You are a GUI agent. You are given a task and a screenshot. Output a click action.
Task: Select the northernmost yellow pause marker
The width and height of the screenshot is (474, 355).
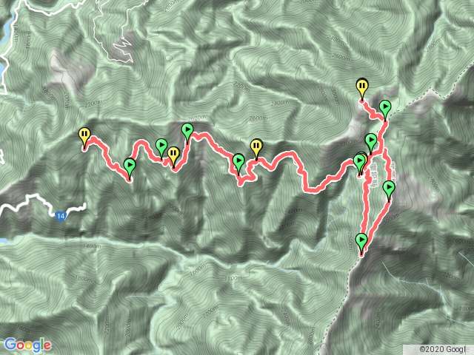362,87
